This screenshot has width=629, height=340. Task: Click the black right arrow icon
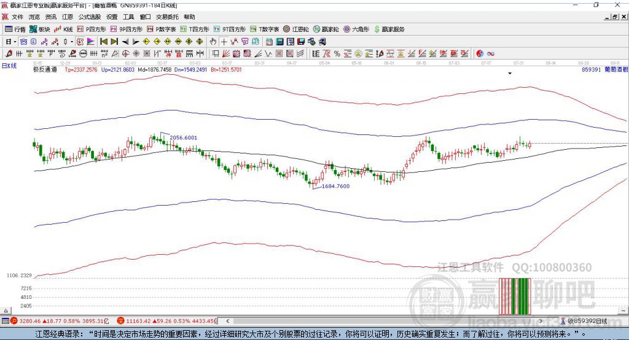click(x=136, y=42)
